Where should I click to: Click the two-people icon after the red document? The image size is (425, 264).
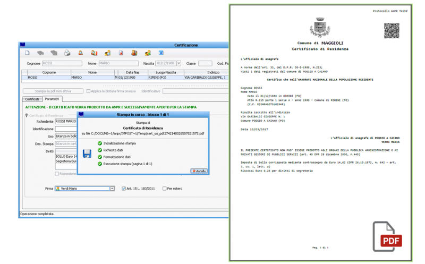click(134, 53)
